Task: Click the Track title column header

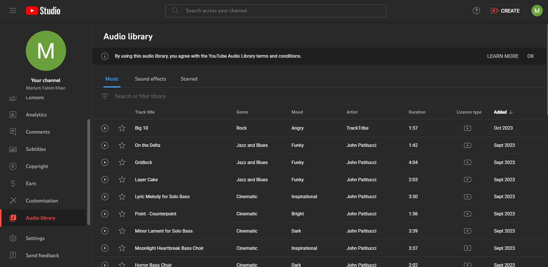Action: 145,112
